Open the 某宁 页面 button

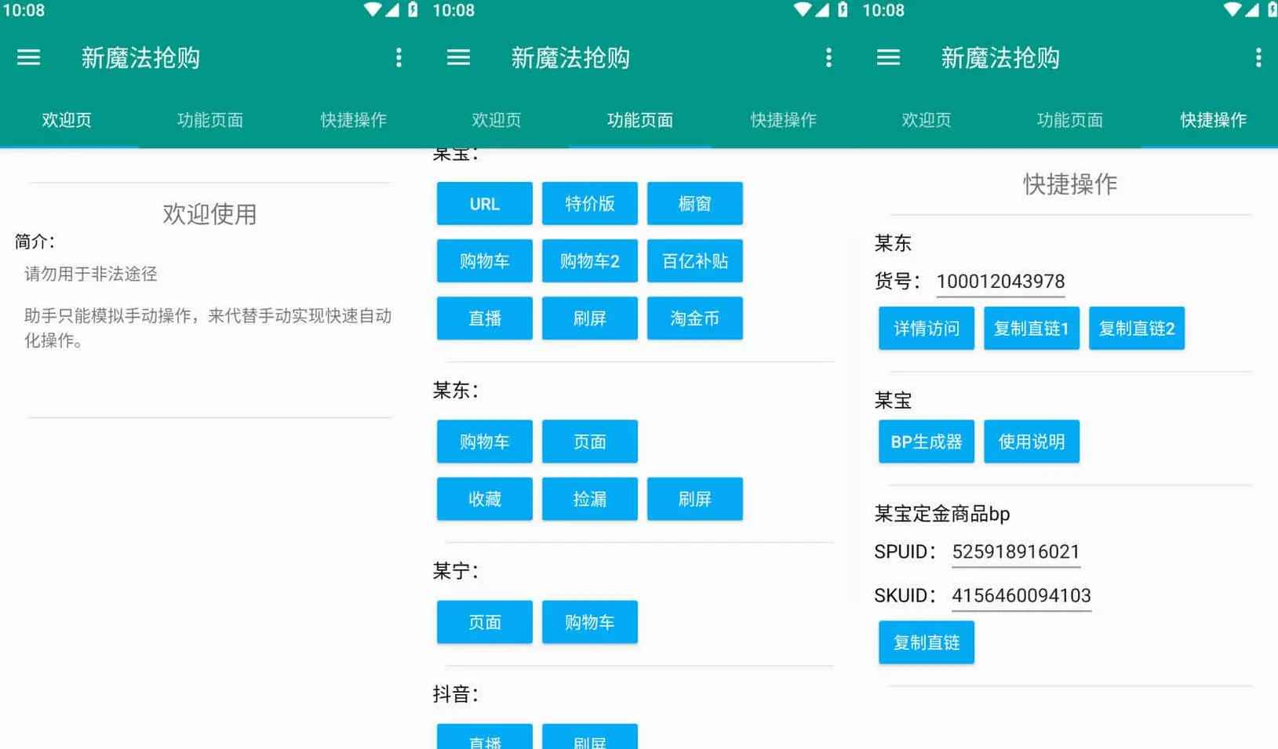coord(484,622)
